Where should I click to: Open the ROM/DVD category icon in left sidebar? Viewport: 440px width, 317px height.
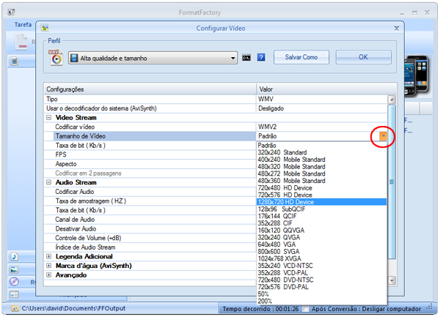click(14, 282)
